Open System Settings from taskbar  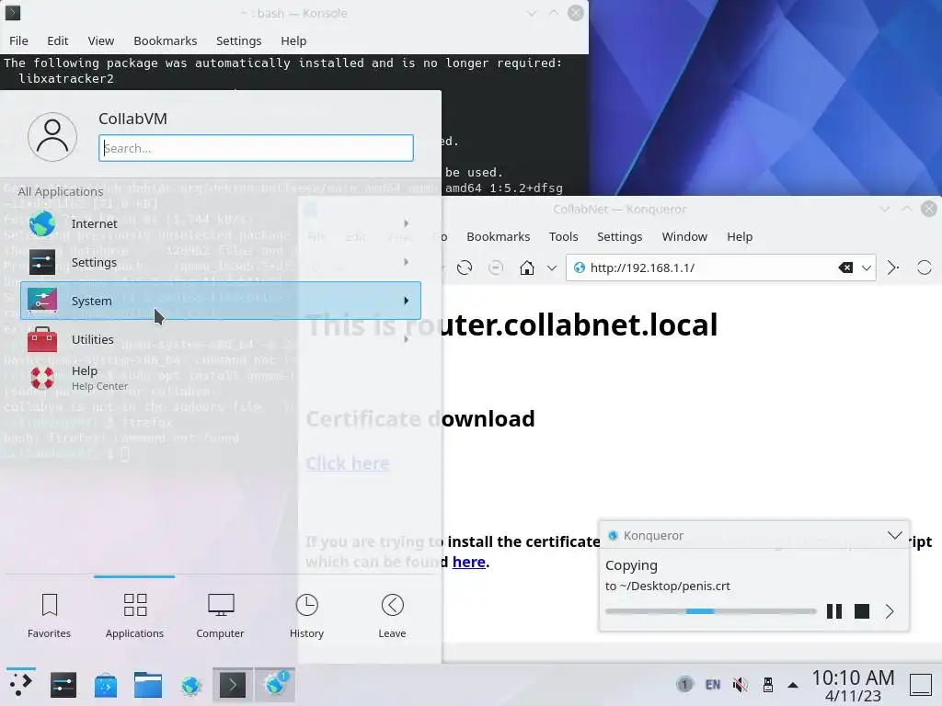coord(63,684)
